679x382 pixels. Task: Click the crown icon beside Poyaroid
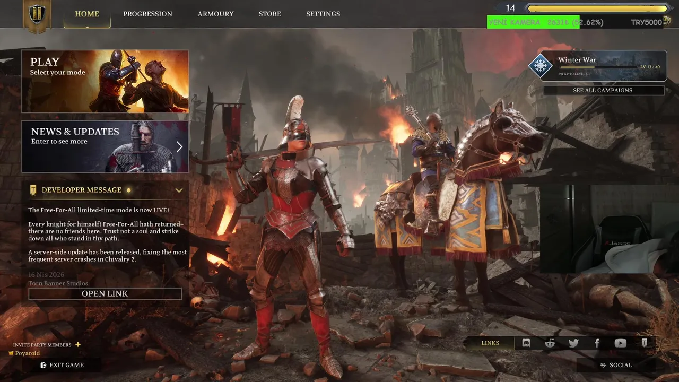(x=11, y=353)
